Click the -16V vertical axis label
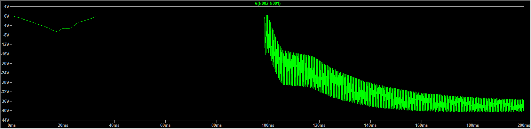Viewport: 531px width, 129px height. (x=5, y=54)
